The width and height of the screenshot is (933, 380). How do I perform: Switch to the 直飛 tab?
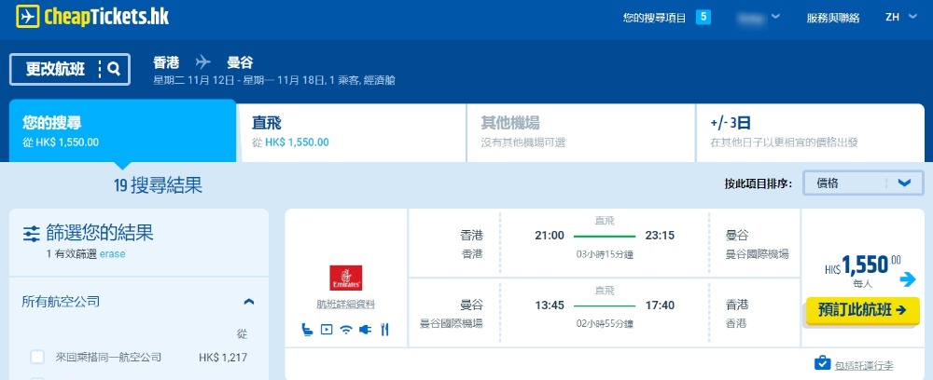[350, 131]
